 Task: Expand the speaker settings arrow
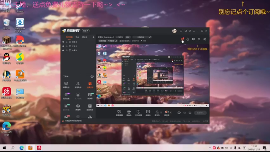[x=171, y=112]
